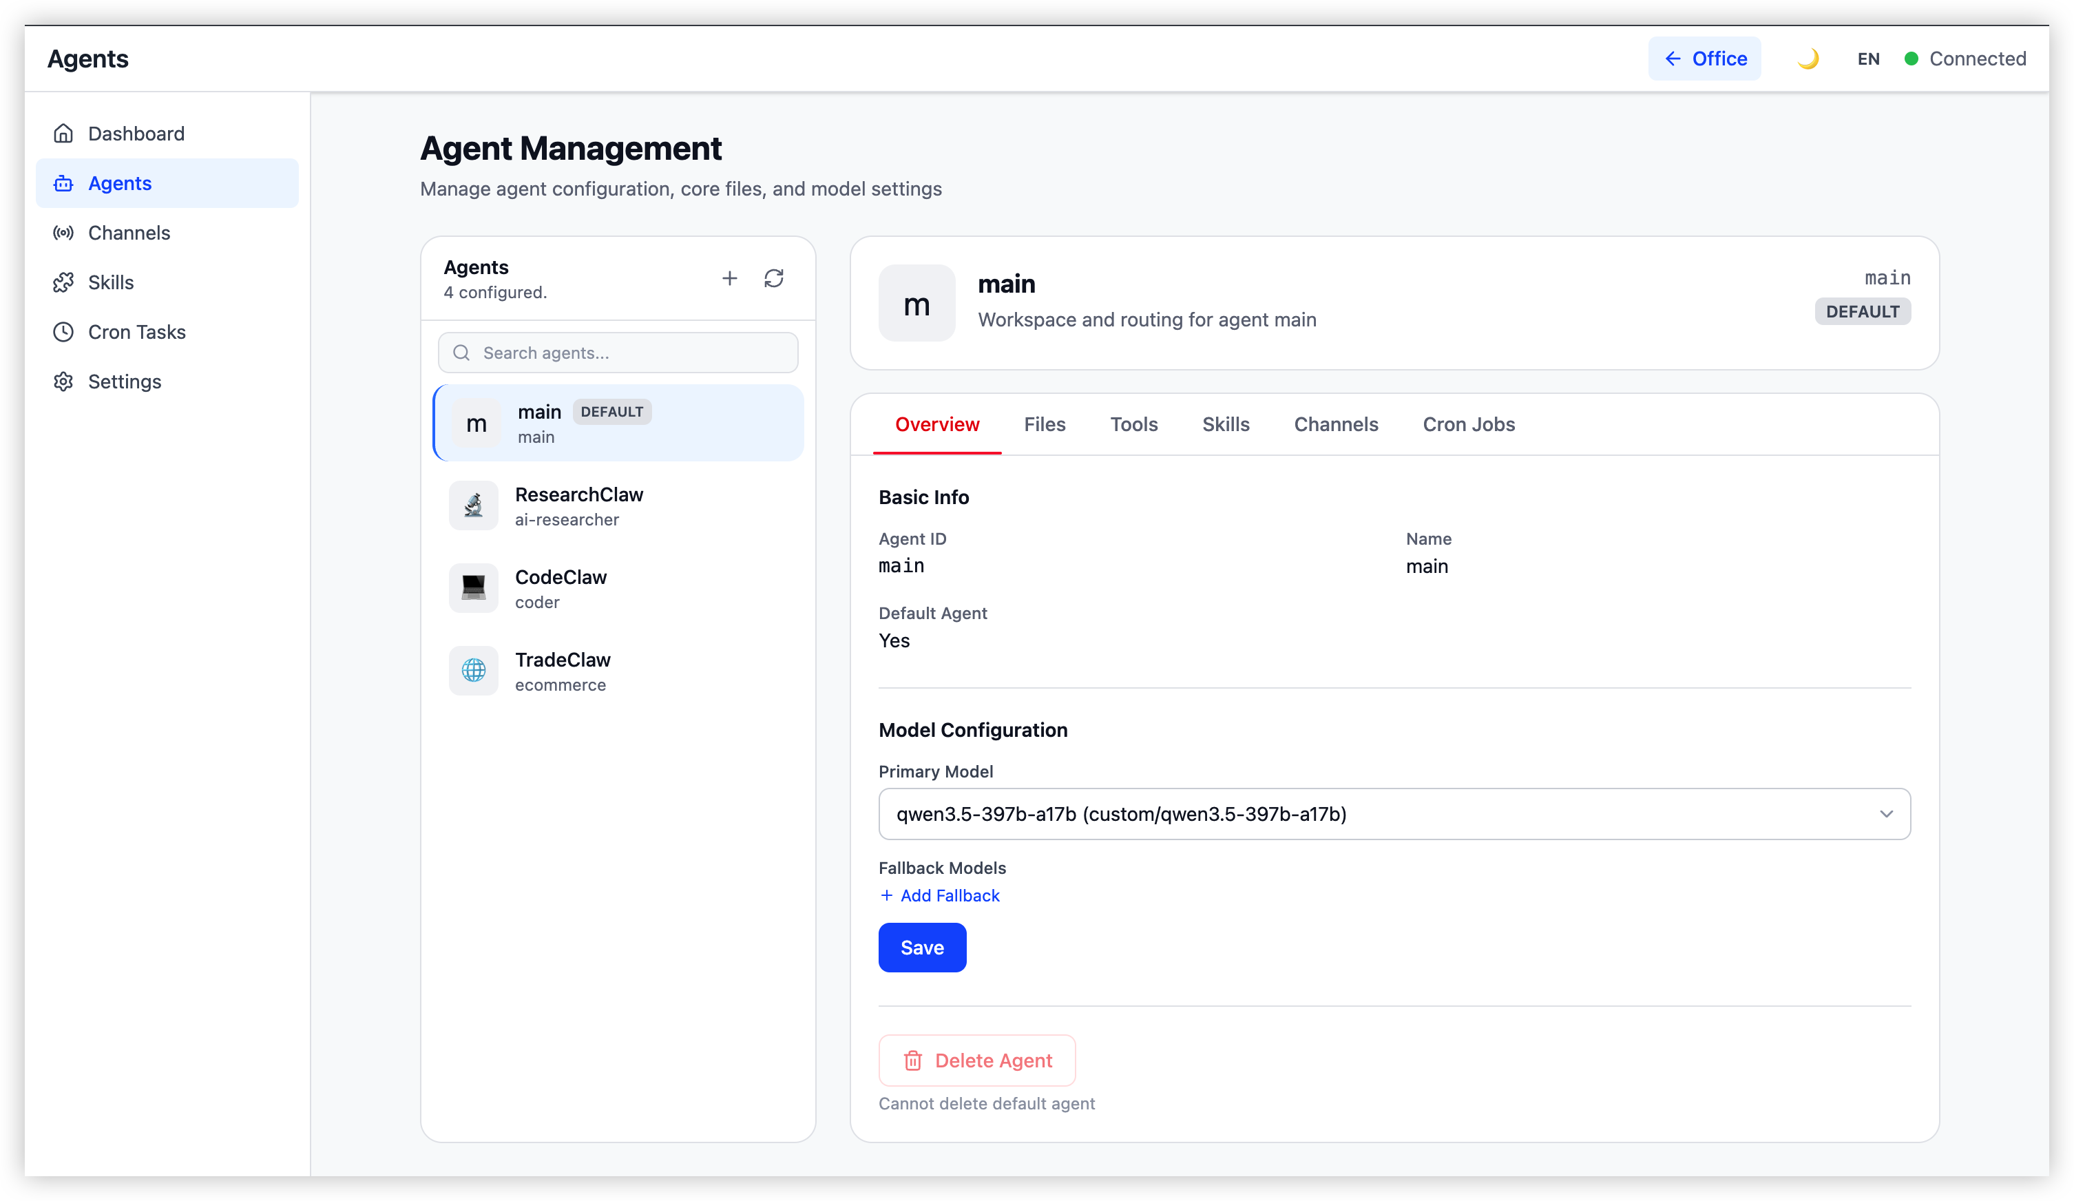Refresh the agents list
This screenshot has height=1201, width=2074.
[774, 278]
